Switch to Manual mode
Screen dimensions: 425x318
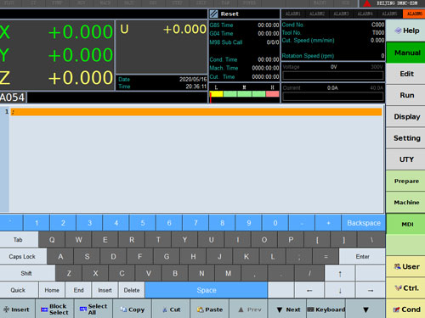(x=405, y=53)
